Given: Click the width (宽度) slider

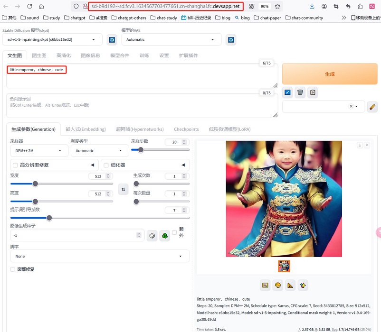Looking at the screenshot, I should click(x=62, y=184).
